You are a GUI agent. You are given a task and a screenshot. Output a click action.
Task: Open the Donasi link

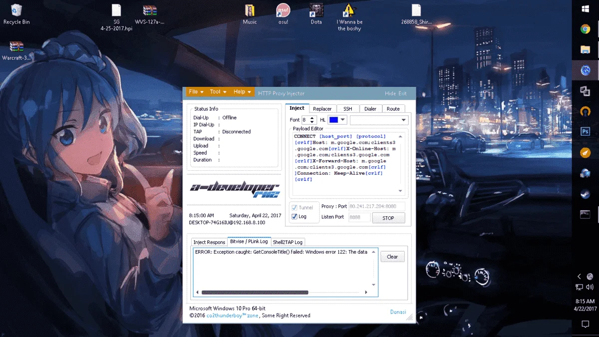click(x=398, y=312)
